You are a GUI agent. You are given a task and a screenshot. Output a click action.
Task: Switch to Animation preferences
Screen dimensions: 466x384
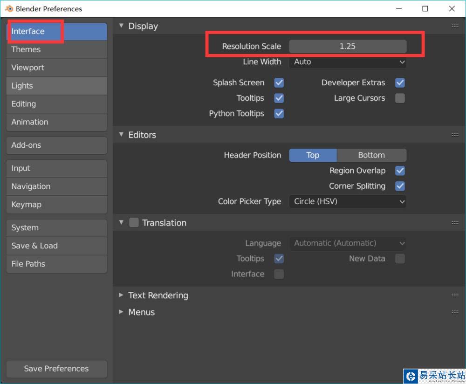coord(56,122)
